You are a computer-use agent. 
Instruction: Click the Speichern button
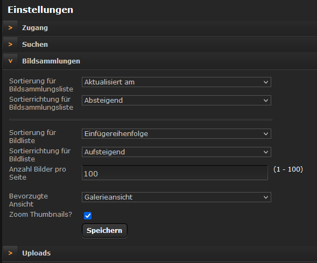(104, 231)
